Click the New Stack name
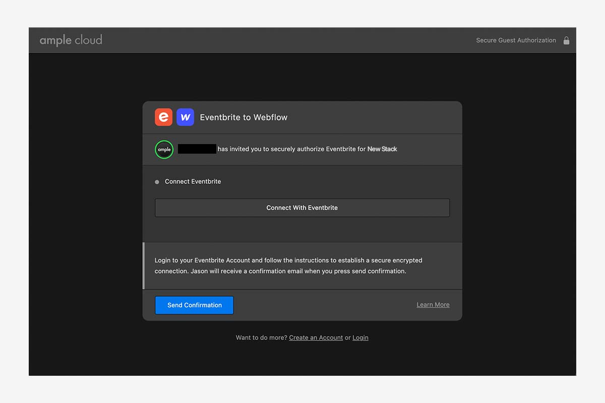 (382, 149)
